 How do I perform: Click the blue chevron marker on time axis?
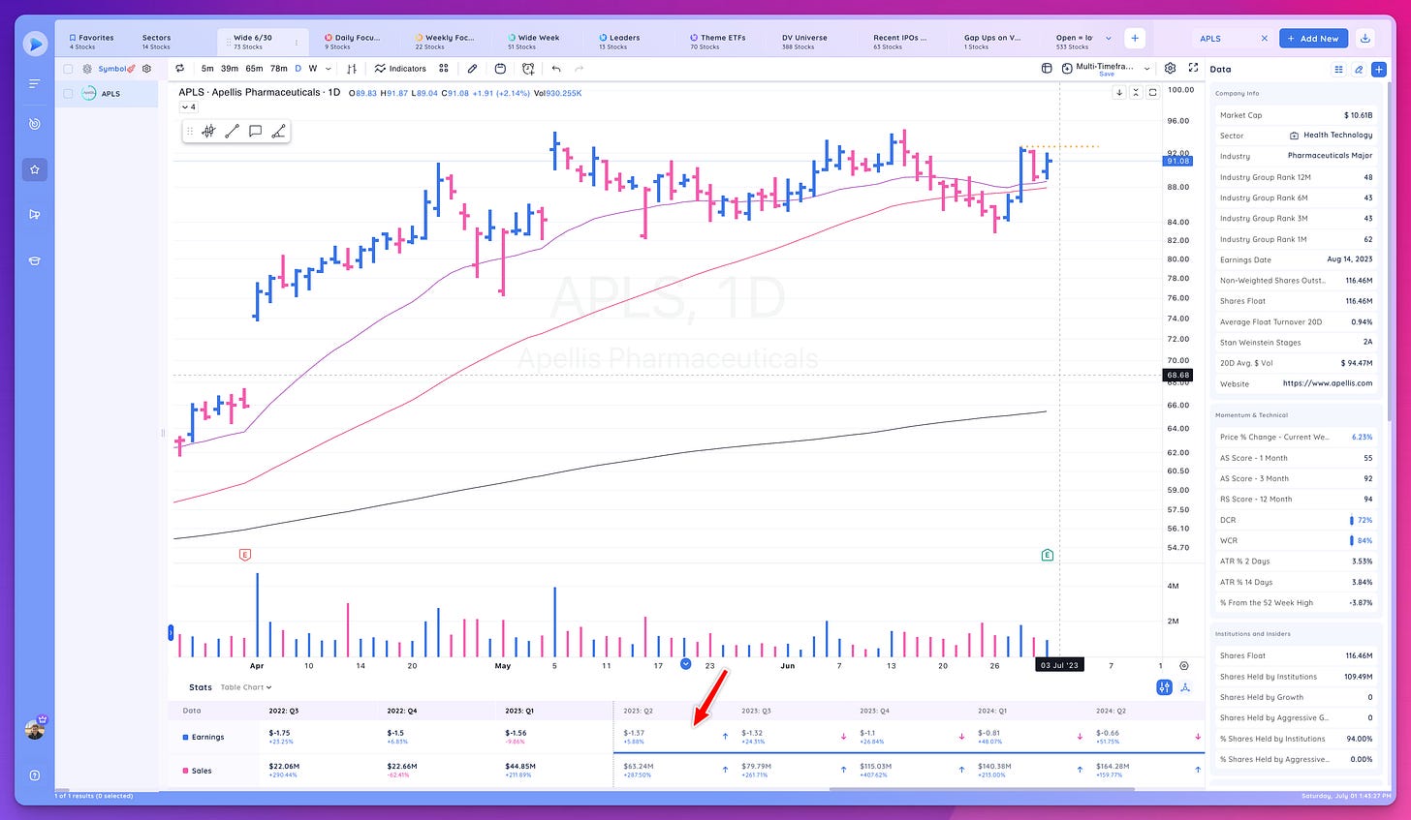(686, 664)
